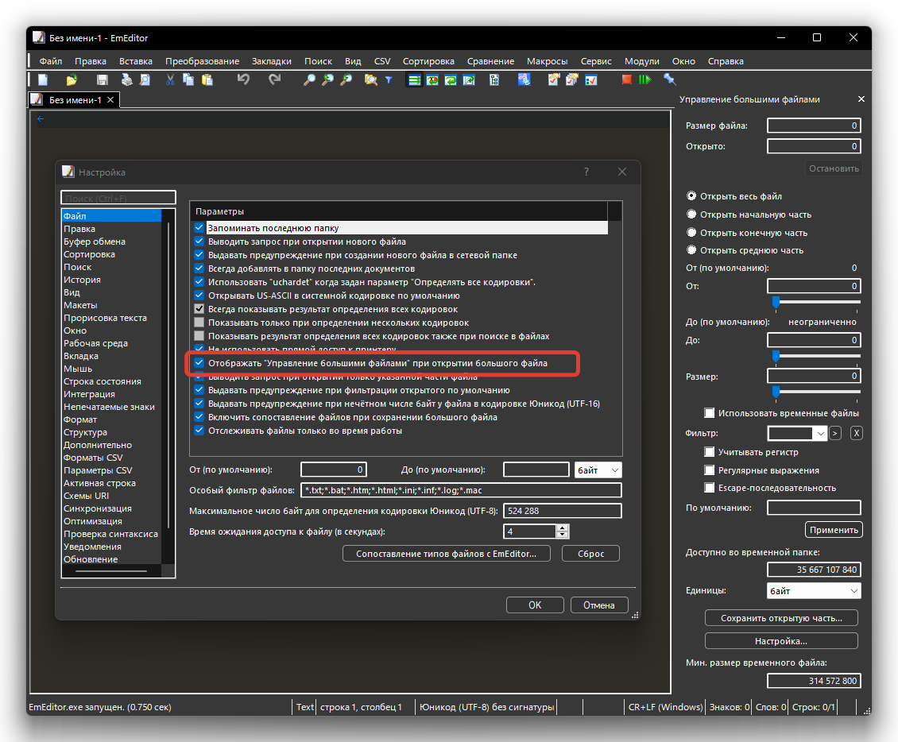Close the Управление большими файлами panel

(x=861, y=99)
